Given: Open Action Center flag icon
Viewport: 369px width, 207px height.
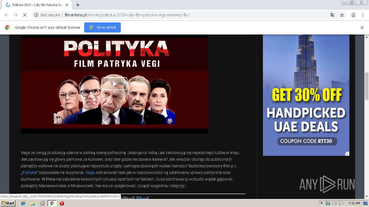Looking at the screenshot, I should click(342, 203).
